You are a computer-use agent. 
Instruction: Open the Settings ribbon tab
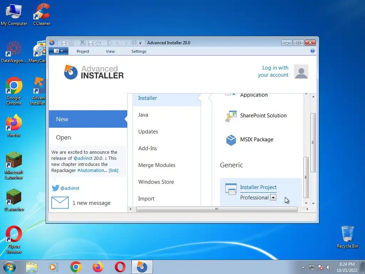[x=139, y=51]
